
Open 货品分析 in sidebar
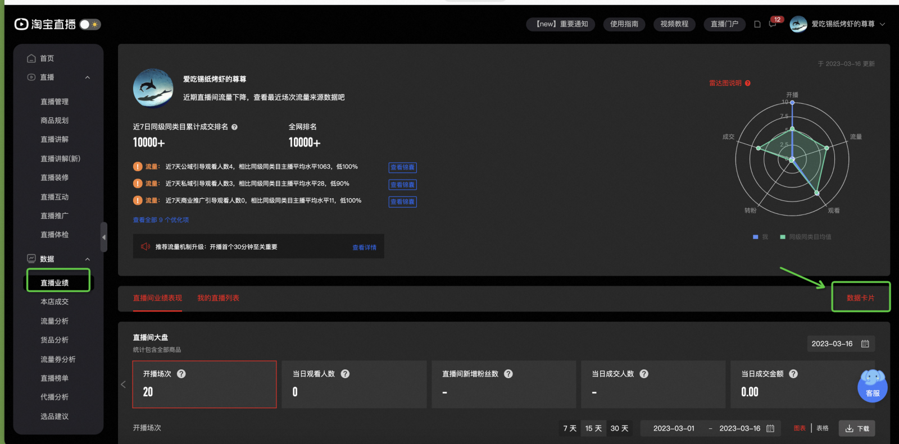point(55,340)
